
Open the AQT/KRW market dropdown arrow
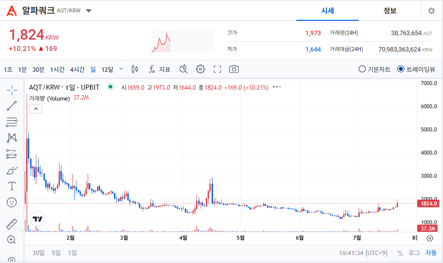pos(89,11)
